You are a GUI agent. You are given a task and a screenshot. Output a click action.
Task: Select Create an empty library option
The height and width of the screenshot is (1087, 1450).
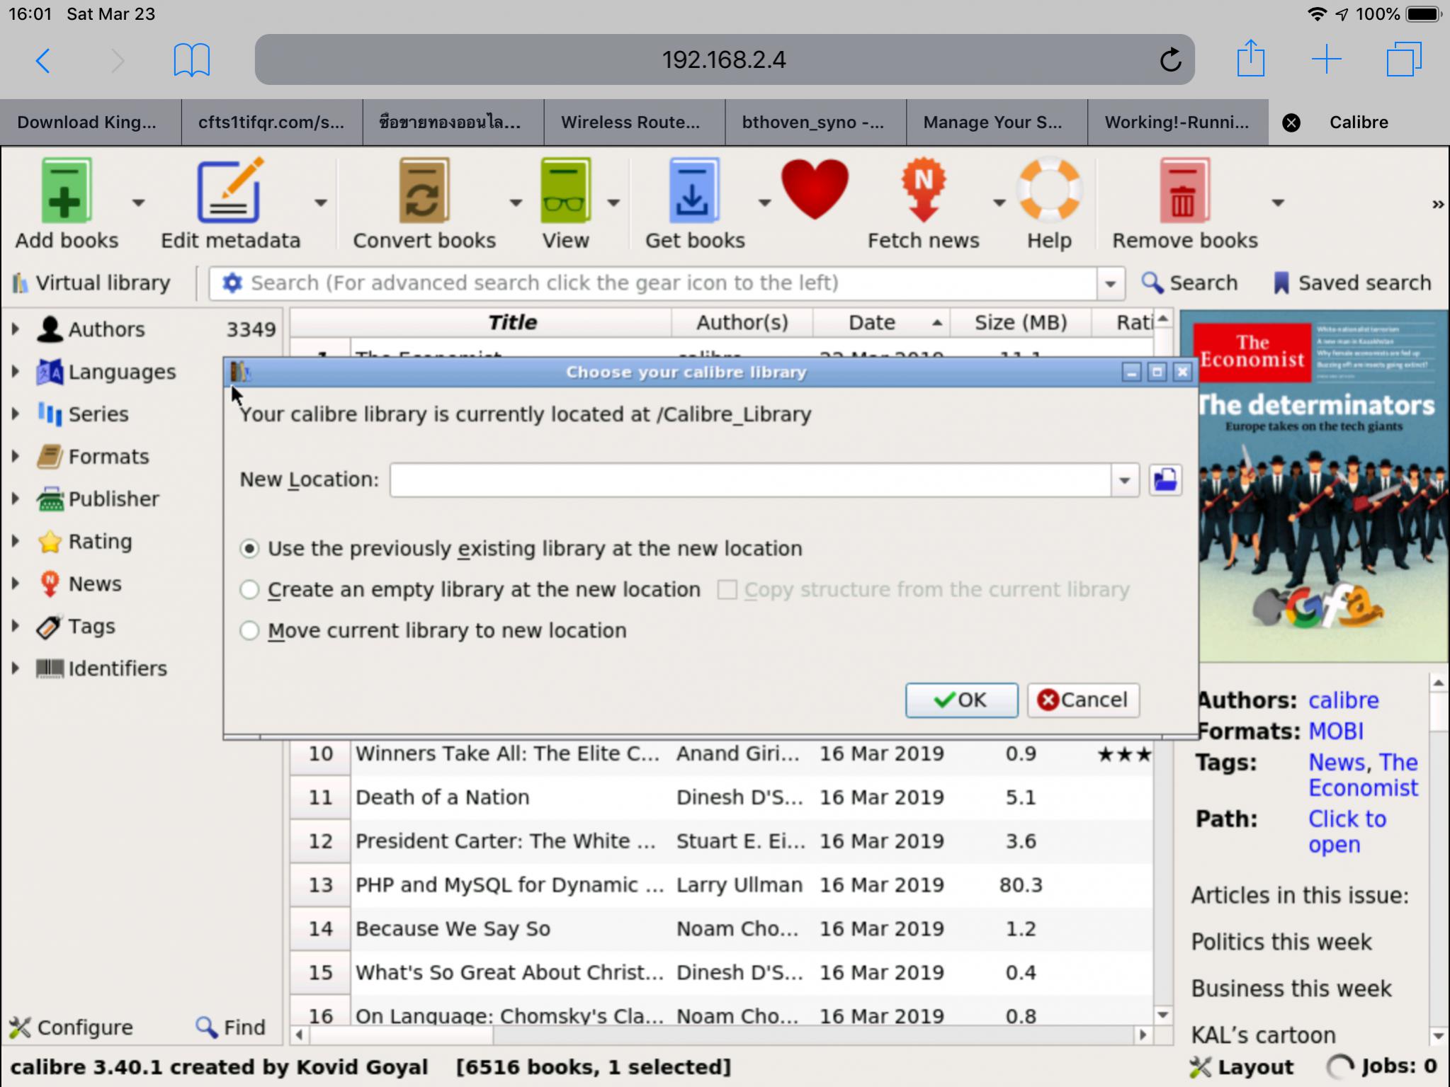tap(249, 590)
